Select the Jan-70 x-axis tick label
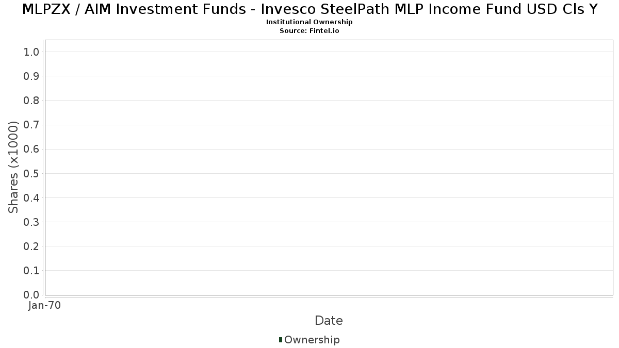619x348 pixels. click(x=45, y=306)
